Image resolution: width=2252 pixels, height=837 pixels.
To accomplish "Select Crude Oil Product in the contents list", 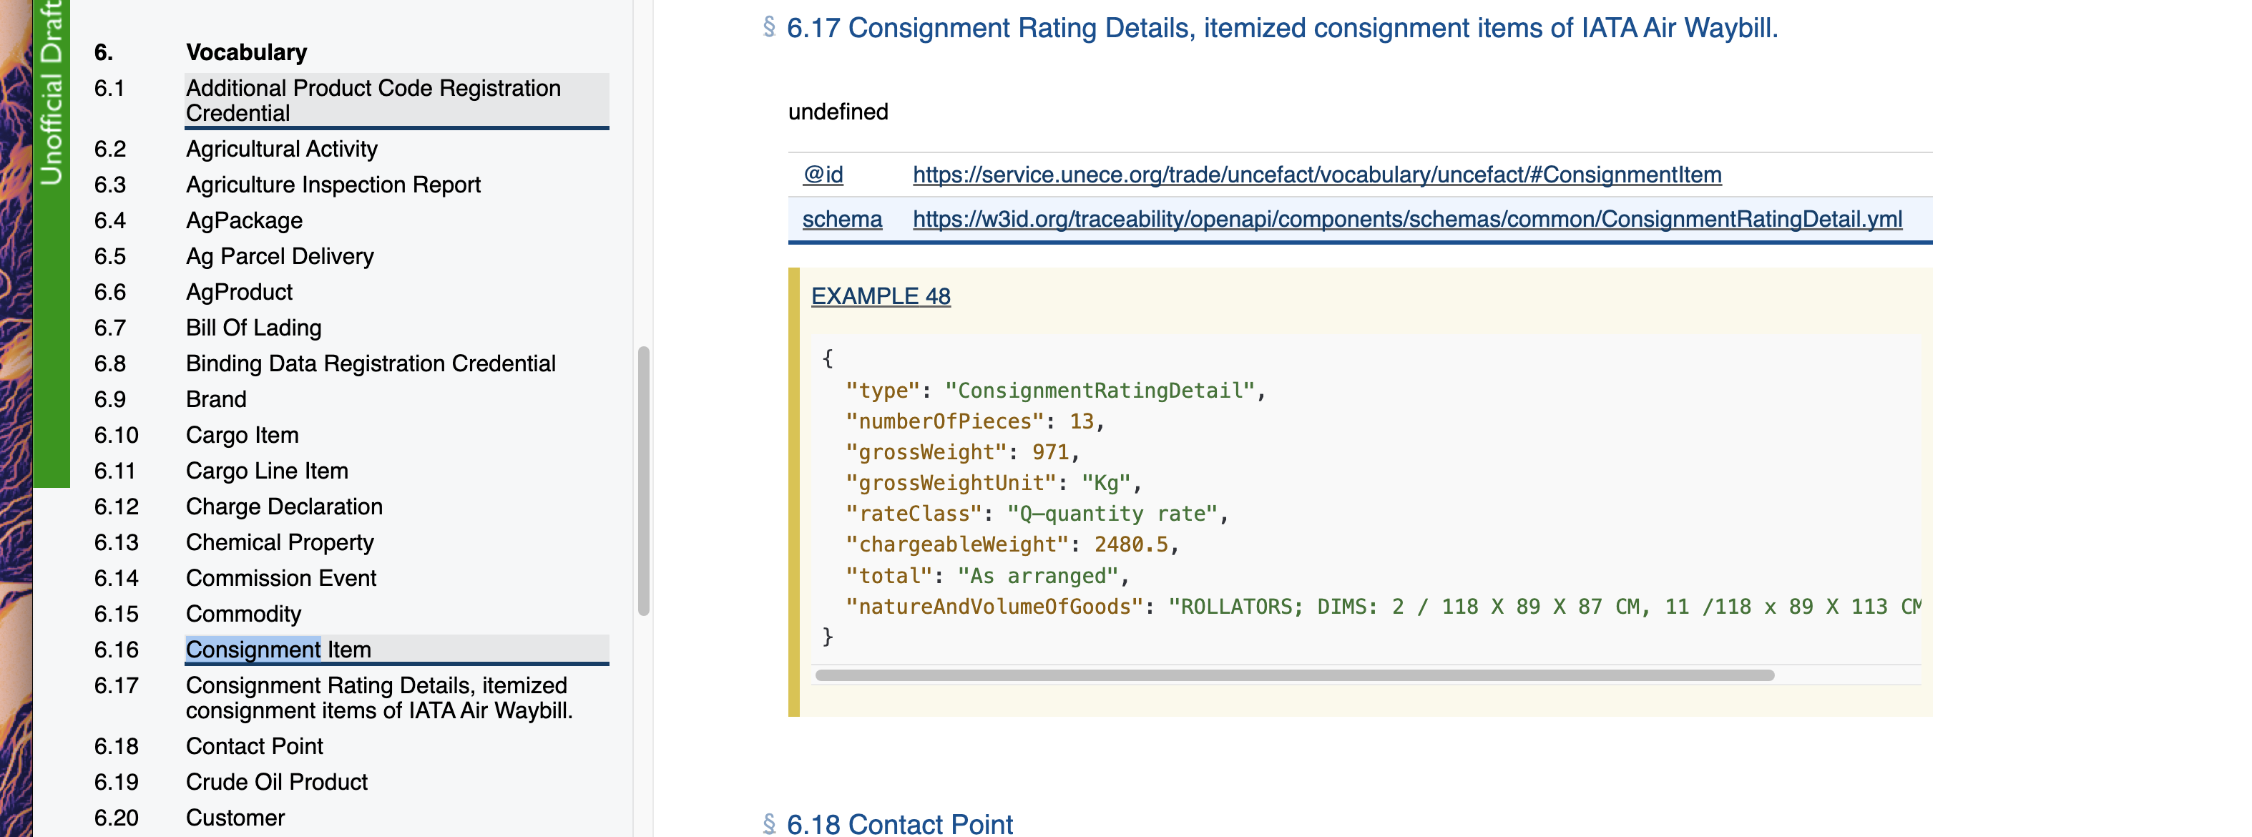I will coord(276,782).
